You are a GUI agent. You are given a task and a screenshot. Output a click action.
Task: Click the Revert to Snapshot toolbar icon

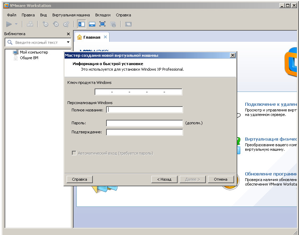[x=56, y=24]
